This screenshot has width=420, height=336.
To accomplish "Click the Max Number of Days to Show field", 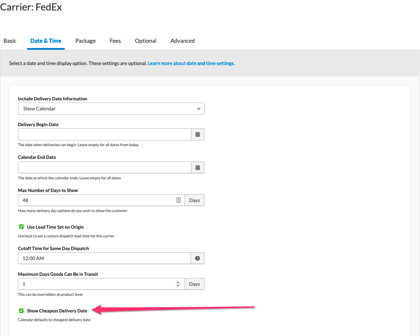I will pyautogui.click(x=96, y=200).
